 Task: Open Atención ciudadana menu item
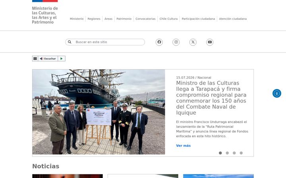tap(233, 19)
